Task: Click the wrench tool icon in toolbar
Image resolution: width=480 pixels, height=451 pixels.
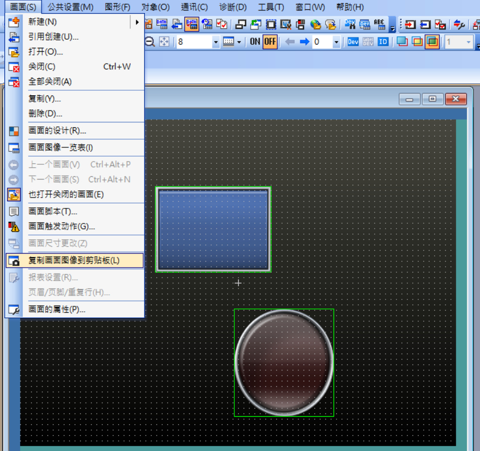Action: 459,24
